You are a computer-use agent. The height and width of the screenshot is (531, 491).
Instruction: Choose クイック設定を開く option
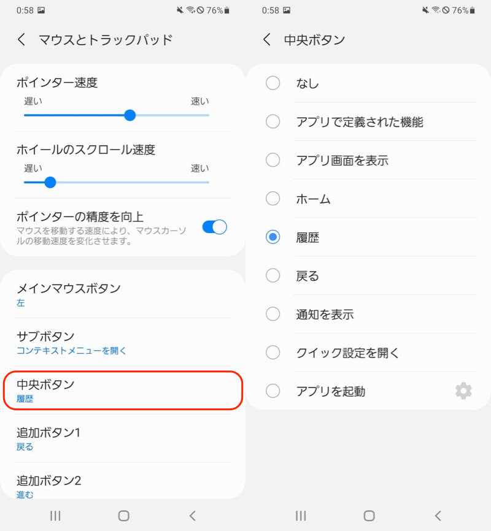click(347, 353)
